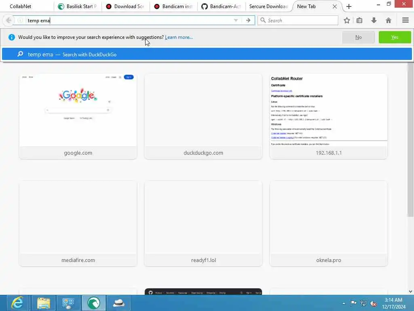The height and width of the screenshot is (311, 414).
Task: Focus the Search input field
Action: tap(298, 20)
